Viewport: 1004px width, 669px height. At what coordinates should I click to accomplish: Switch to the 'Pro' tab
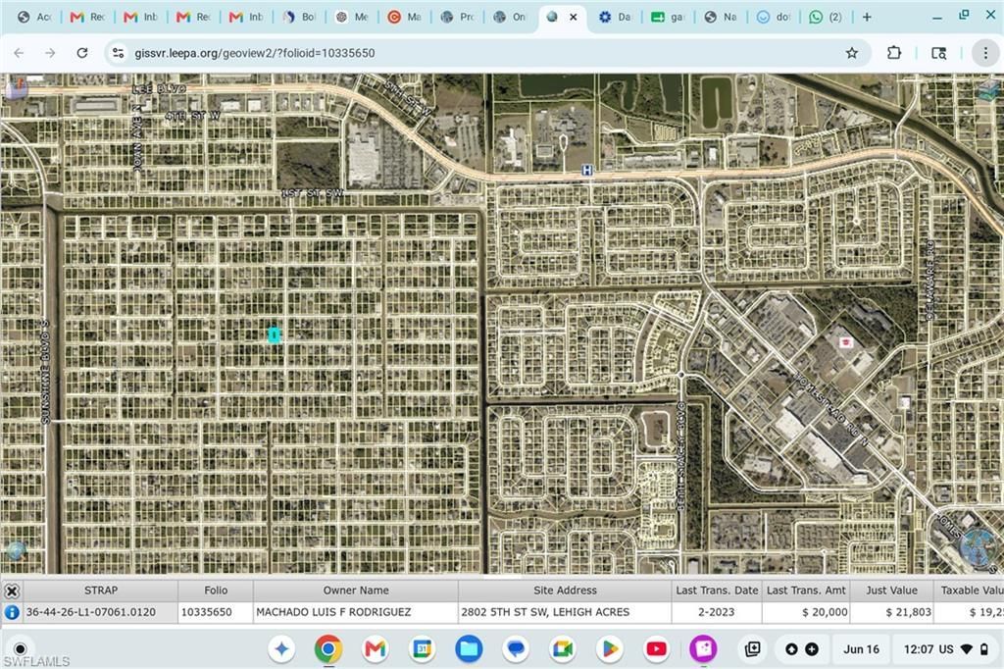pos(458,18)
